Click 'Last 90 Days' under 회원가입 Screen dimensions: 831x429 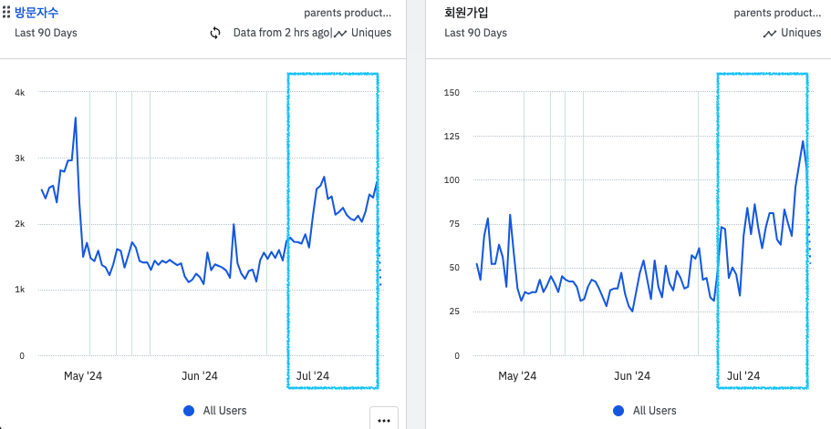475,33
